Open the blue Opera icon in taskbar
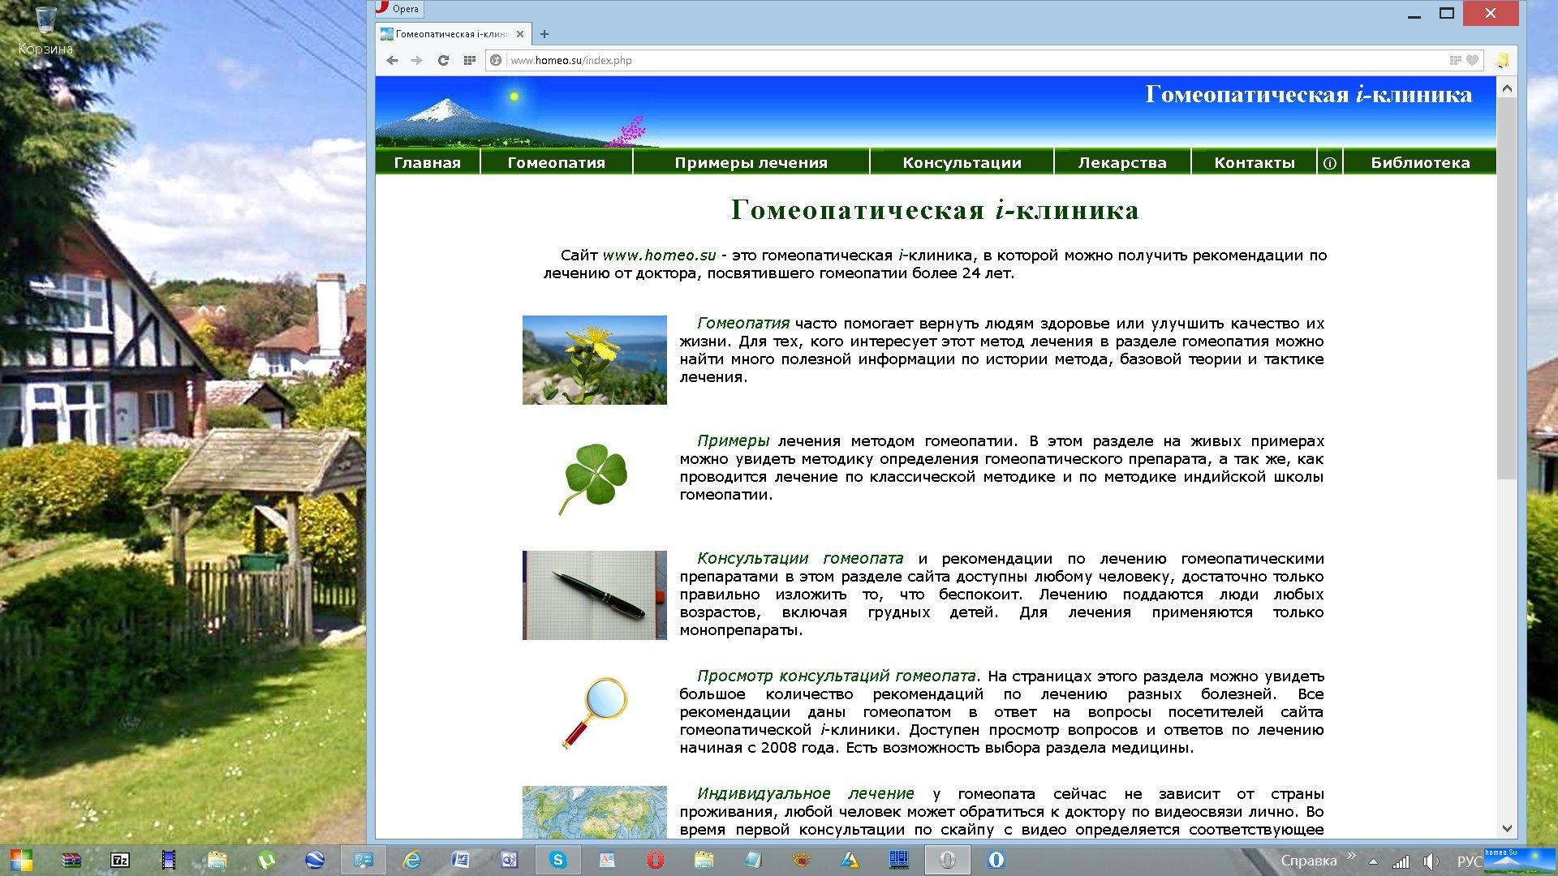 996,860
